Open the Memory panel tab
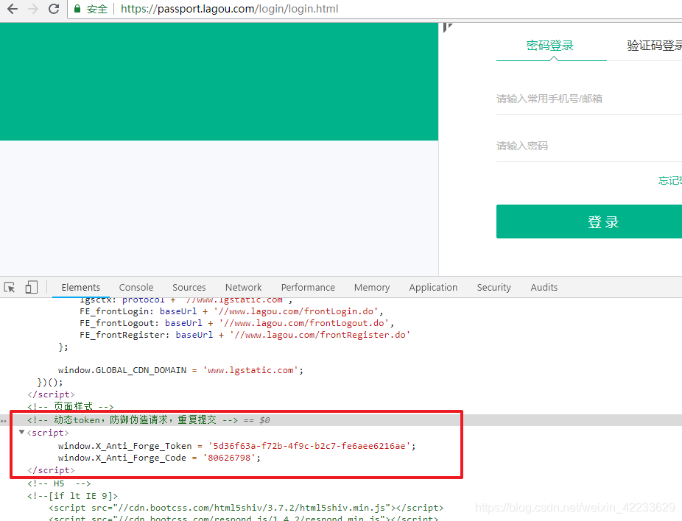Image resolution: width=682 pixels, height=521 pixels. pos(372,287)
